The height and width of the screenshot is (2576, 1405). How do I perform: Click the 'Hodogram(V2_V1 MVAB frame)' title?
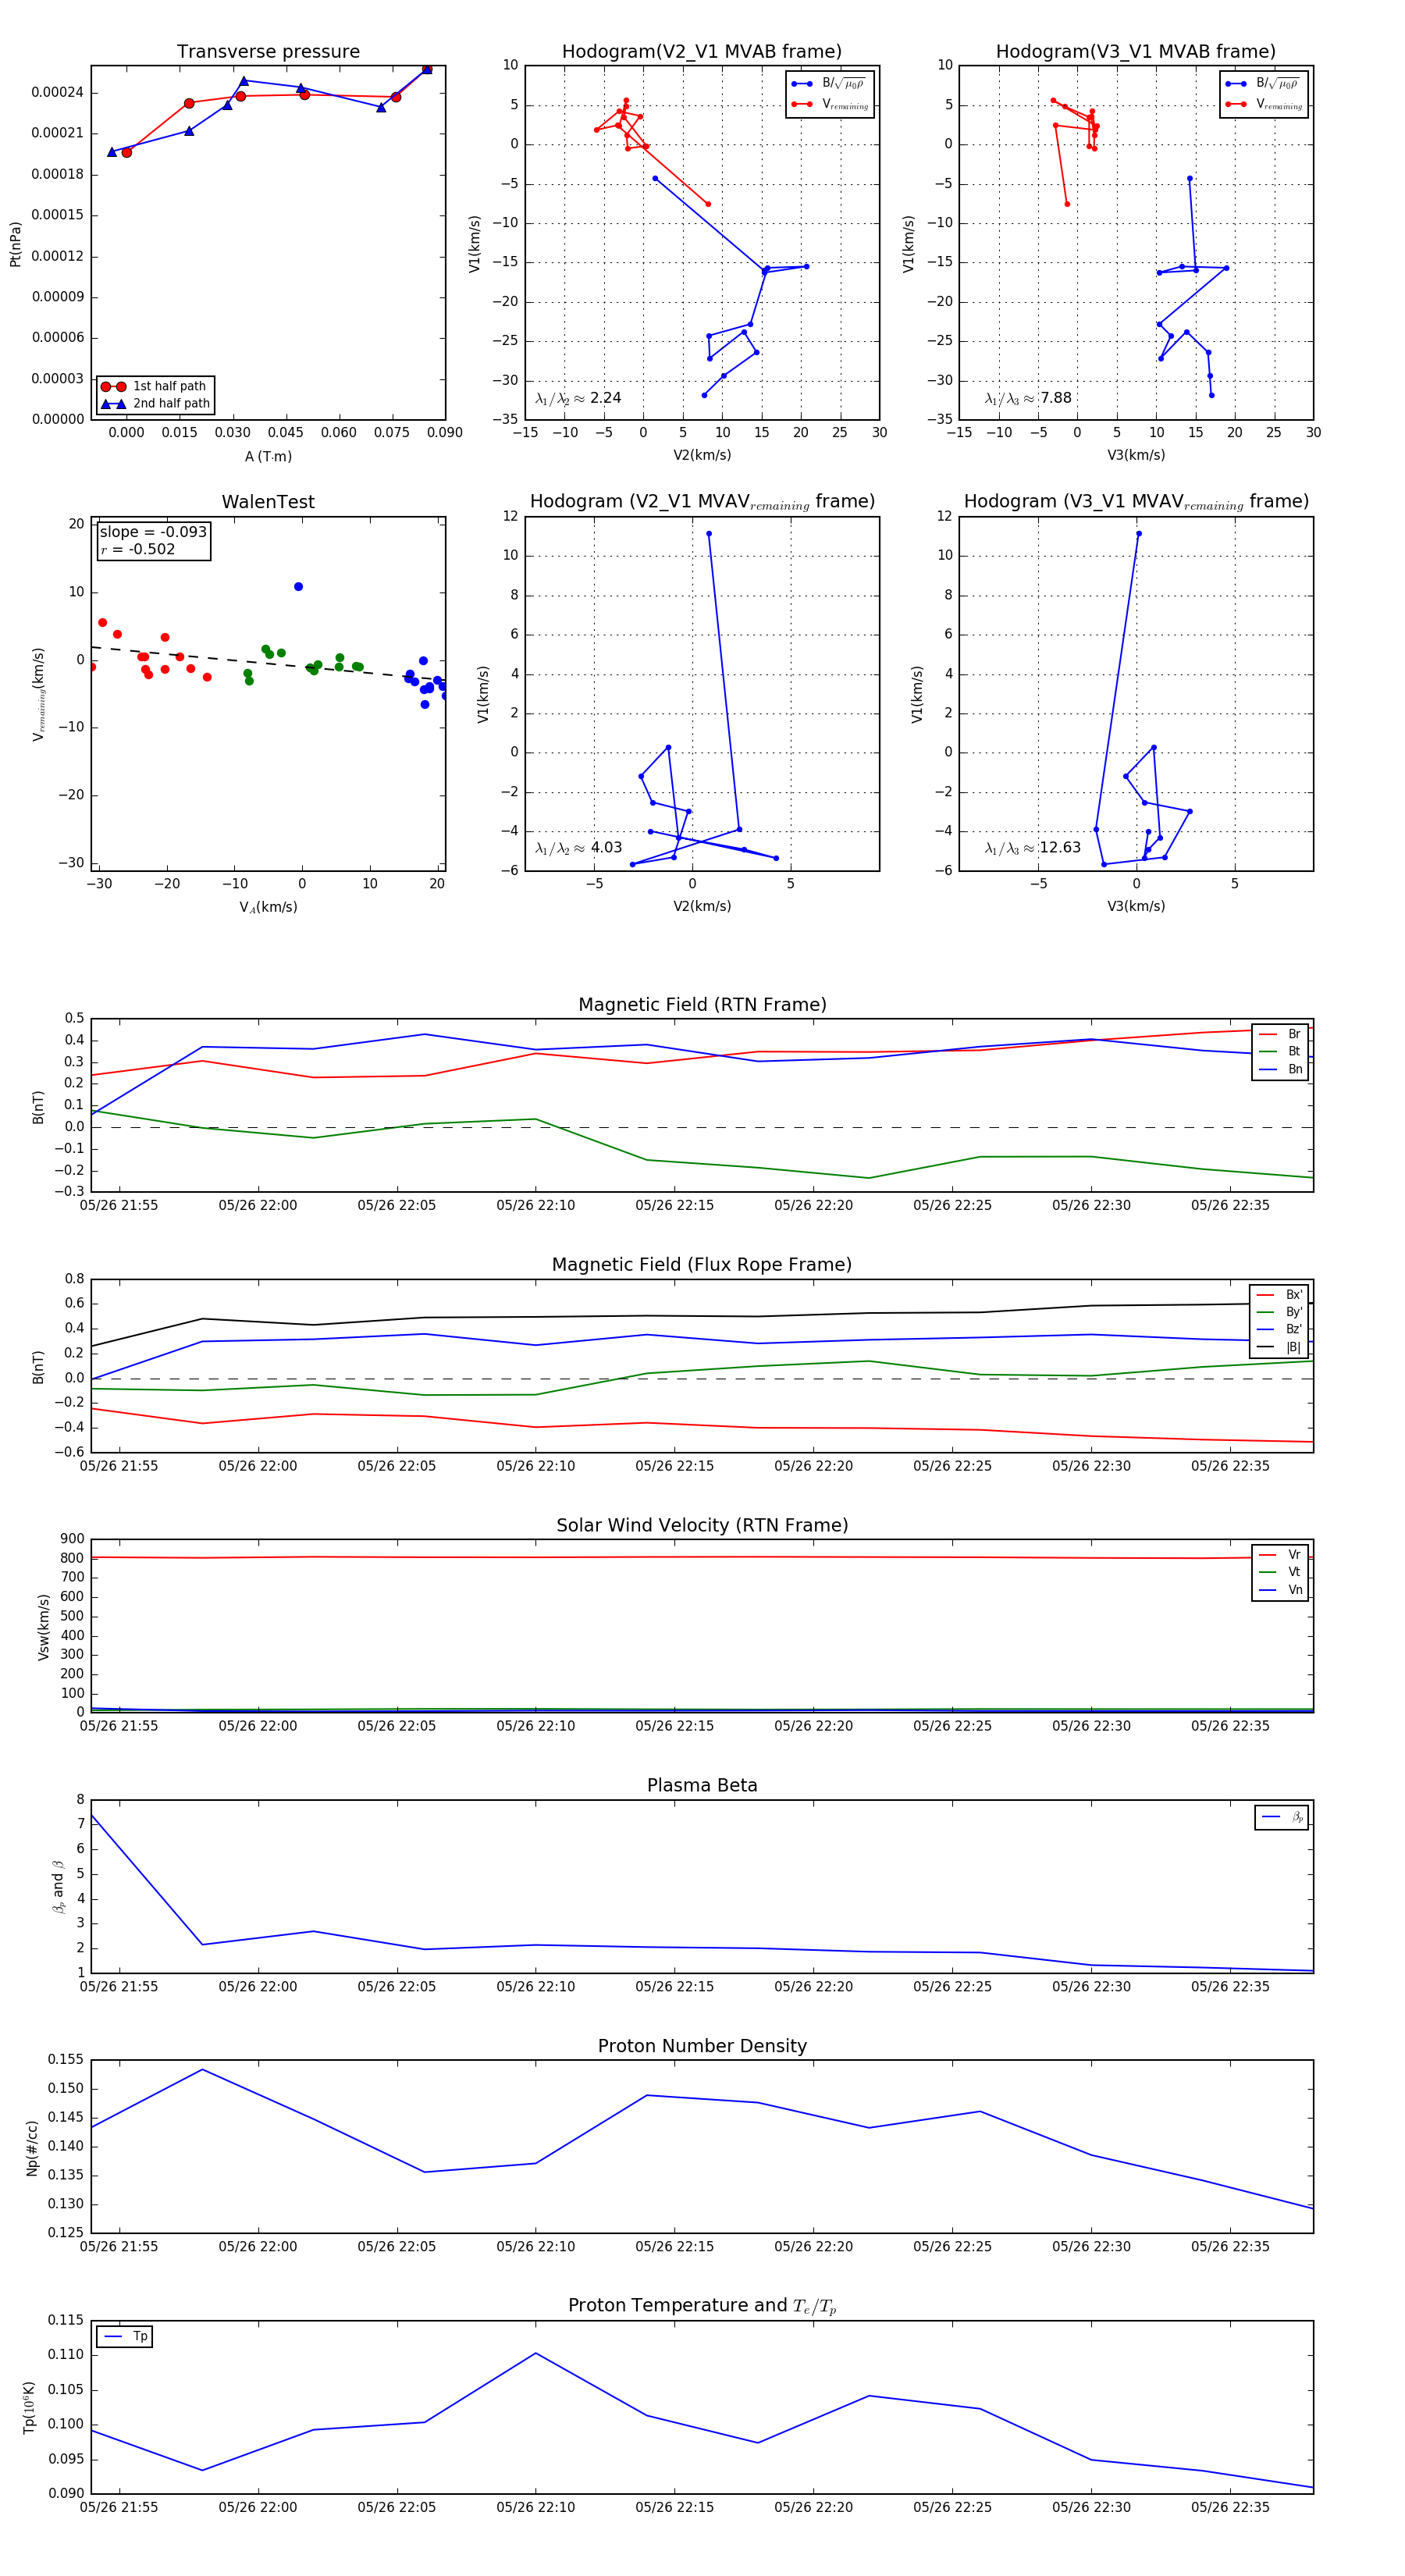702,52
